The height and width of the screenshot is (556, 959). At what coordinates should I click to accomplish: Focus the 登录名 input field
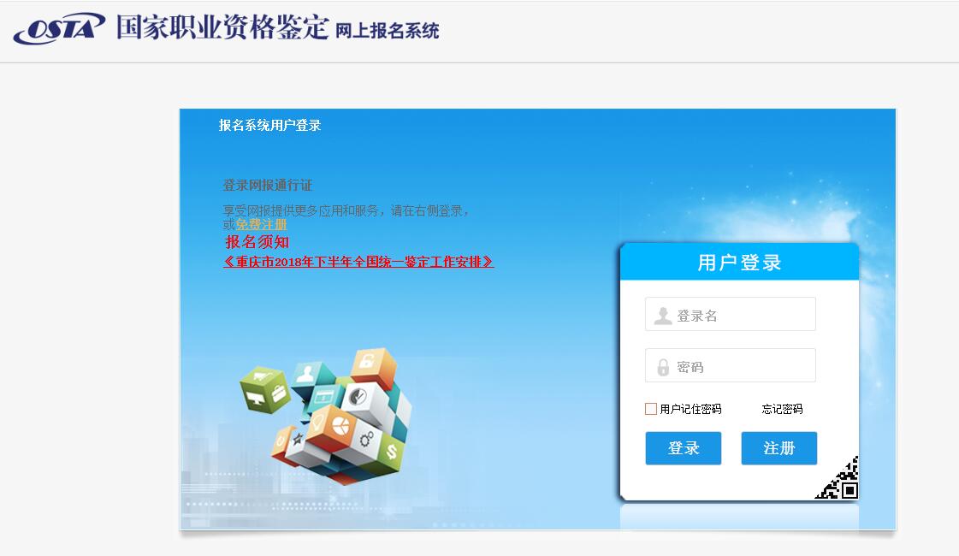[x=731, y=315]
